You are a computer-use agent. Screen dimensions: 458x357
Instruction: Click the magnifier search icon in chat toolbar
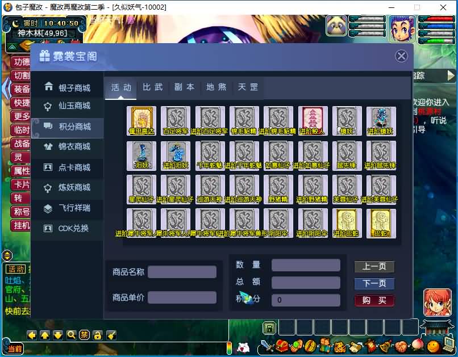click(70, 335)
